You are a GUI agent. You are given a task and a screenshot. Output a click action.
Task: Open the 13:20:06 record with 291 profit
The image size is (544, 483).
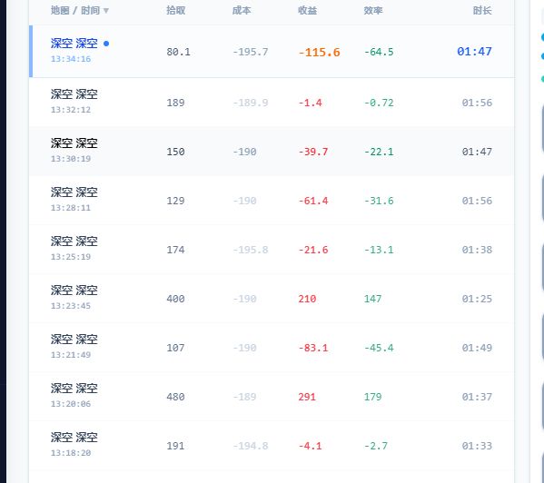coord(272,397)
